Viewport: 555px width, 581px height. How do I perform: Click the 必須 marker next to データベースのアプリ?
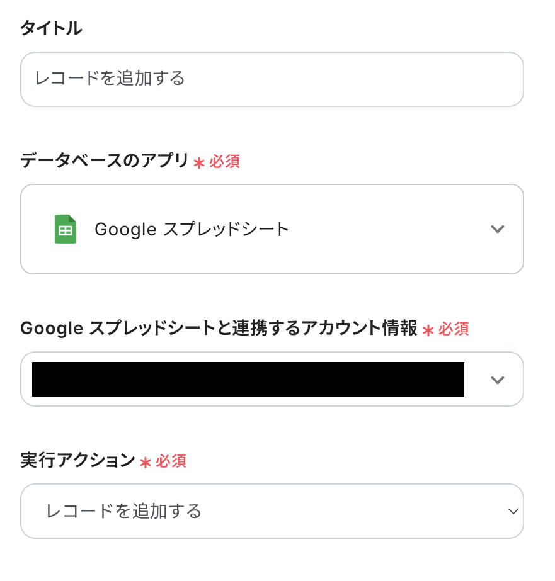click(225, 162)
